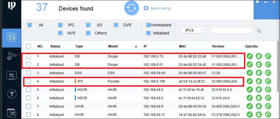Open the system tools sidebar icon
Screen dimensions: 280x119
click(x=12, y=75)
